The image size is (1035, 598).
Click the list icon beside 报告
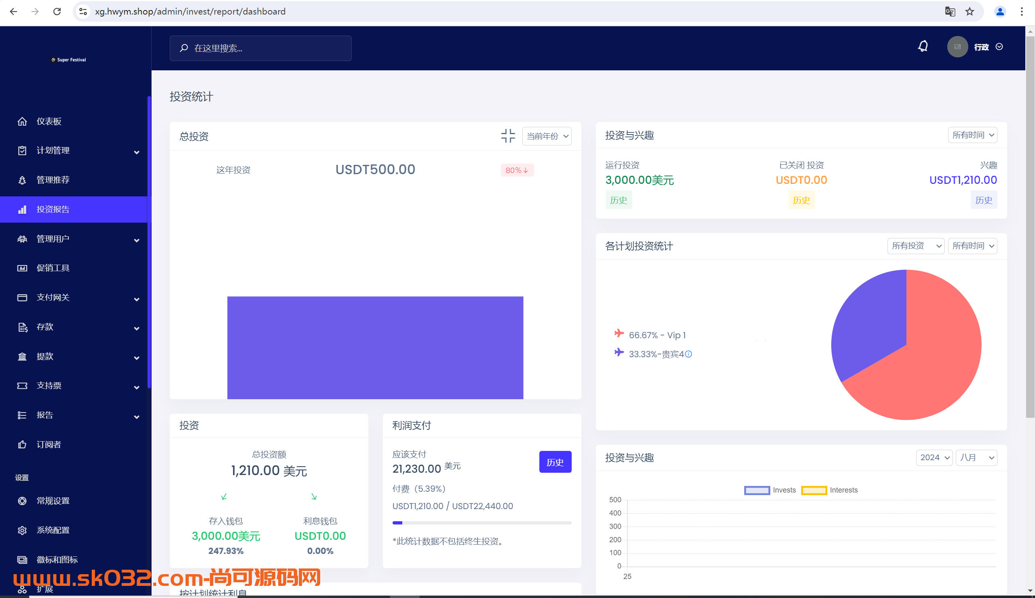(x=22, y=415)
